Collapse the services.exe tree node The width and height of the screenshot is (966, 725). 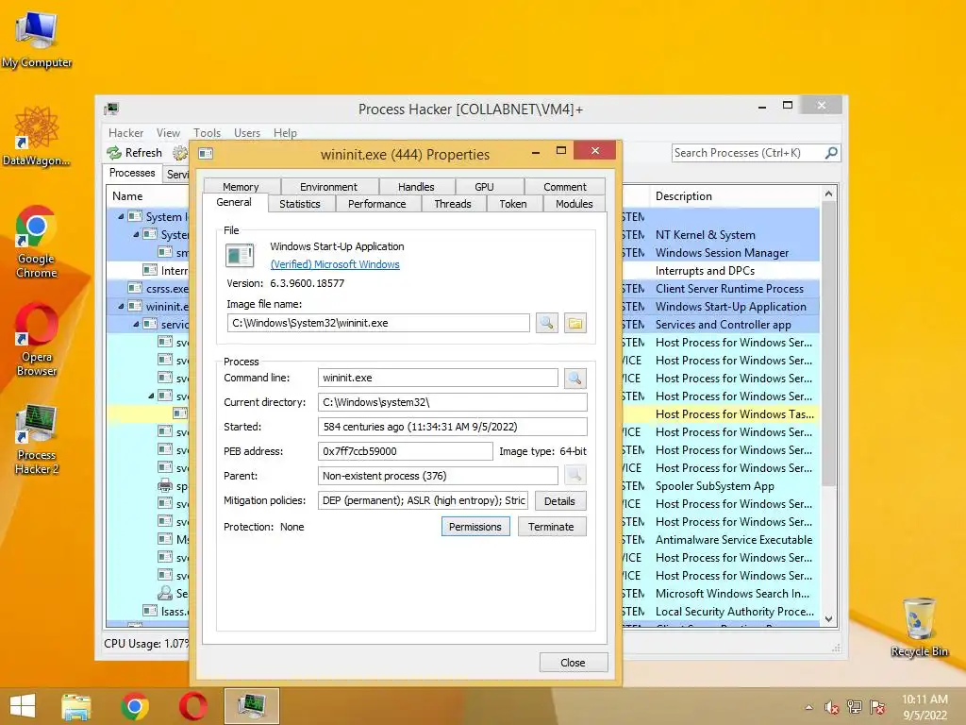pyautogui.click(x=136, y=324)
